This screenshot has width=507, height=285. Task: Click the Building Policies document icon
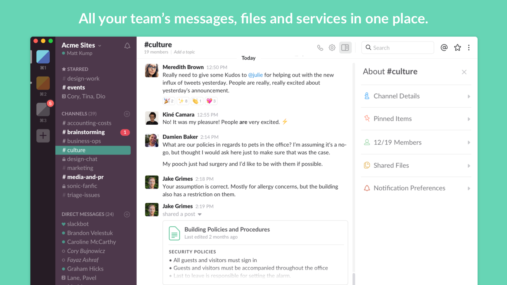click(174, 233)
